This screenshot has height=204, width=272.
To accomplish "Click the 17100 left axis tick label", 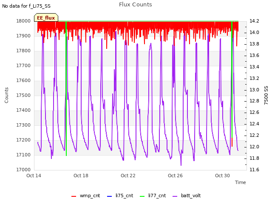I will [23, 155].
